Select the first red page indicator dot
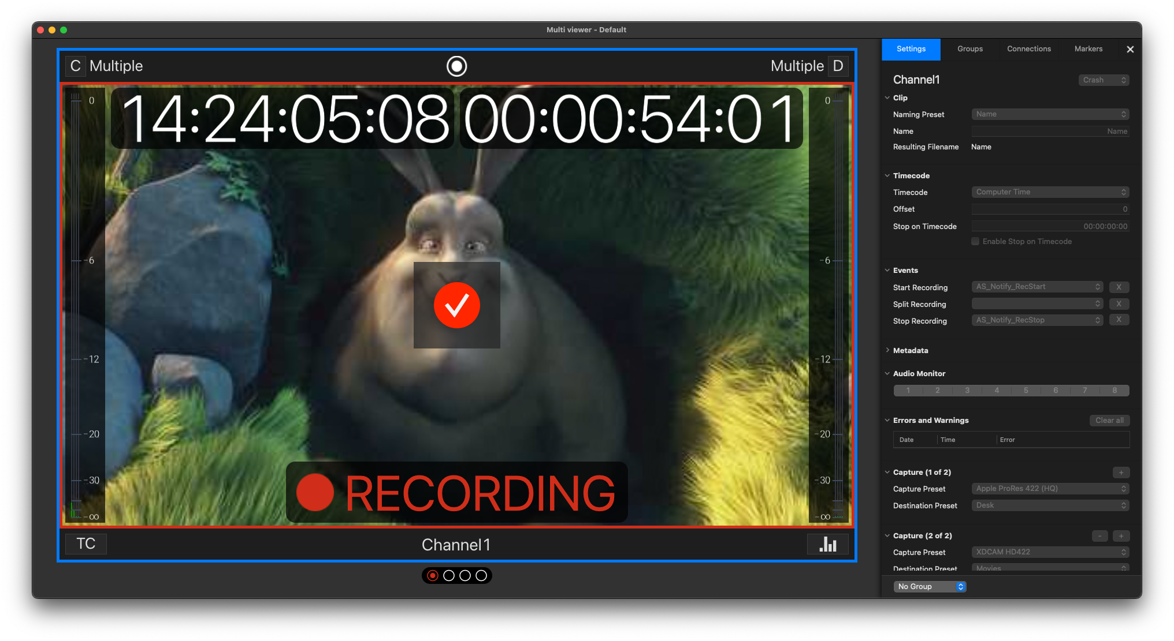 click(x=433, y=576)
